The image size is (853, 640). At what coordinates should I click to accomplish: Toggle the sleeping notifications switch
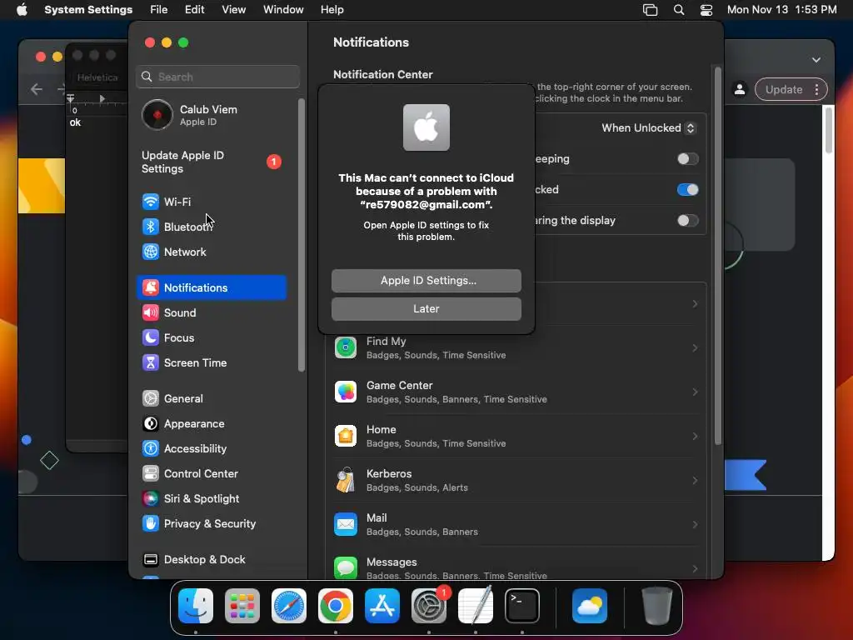tap(687, 159)
